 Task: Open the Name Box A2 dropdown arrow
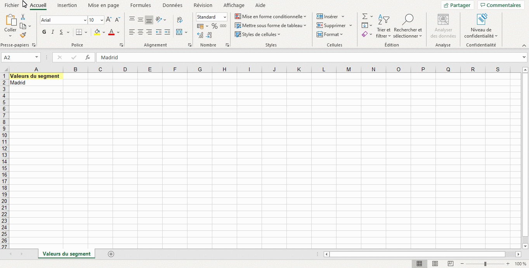[x=37, y=57]
